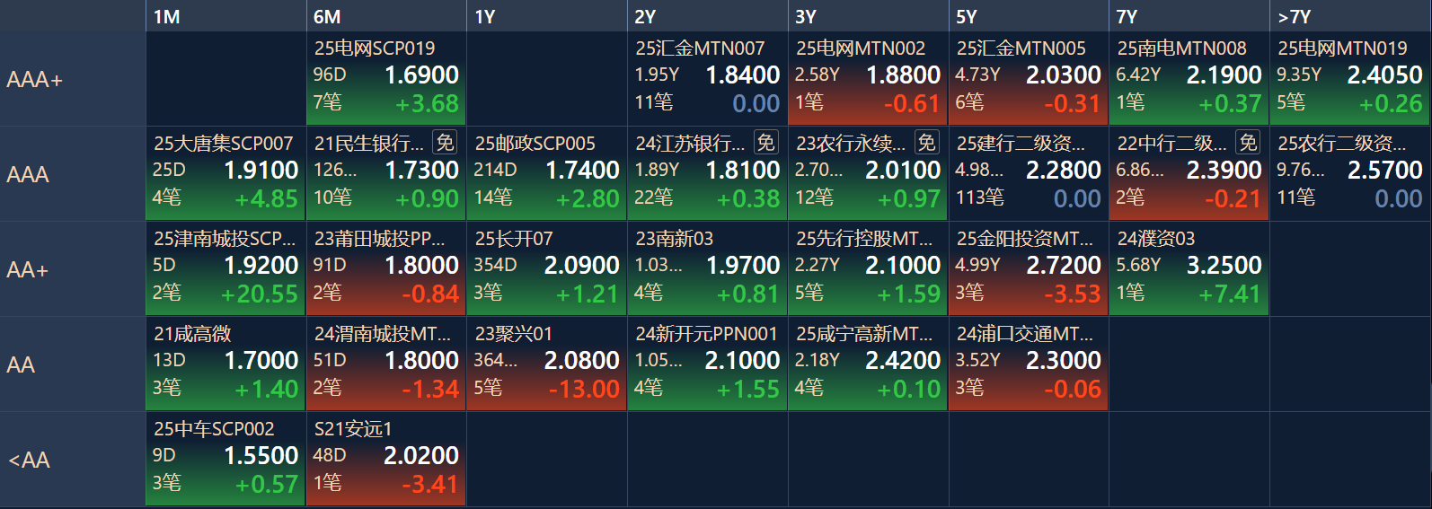
Task: Open the 25邮政SCP005 bond card
Action: coord(547,173)
